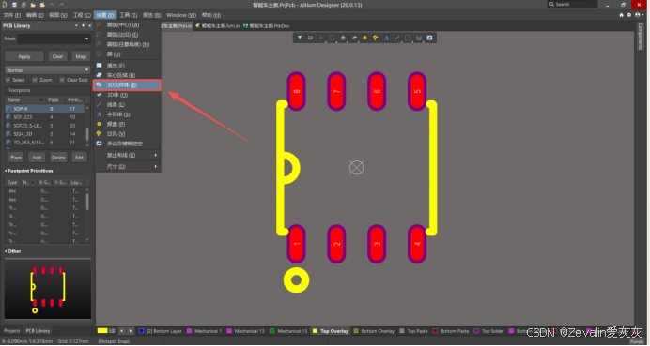This screenshot has height=346, width=650.
Task: Click the Apply button
Action: point(24,56)
